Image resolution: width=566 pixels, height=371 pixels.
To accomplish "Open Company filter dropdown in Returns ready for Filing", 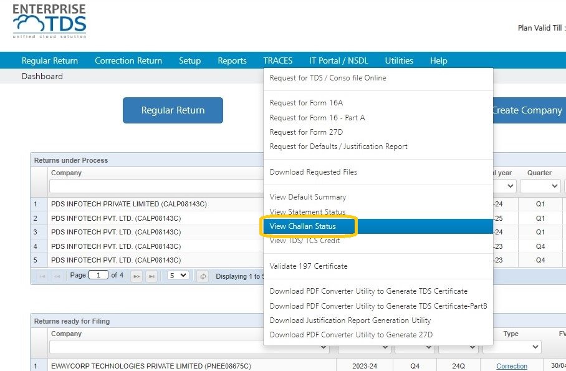I will point(189,347).
